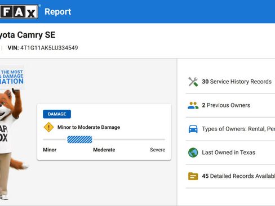Select Types of Owners row
This screenshot has height=206, width=275.
(230, 129)
